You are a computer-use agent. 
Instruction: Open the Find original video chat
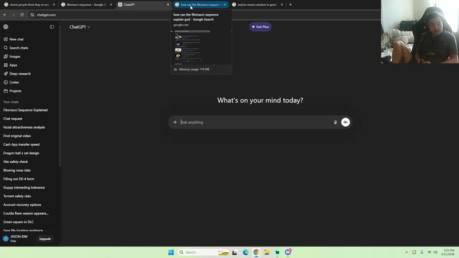point(17,136)
